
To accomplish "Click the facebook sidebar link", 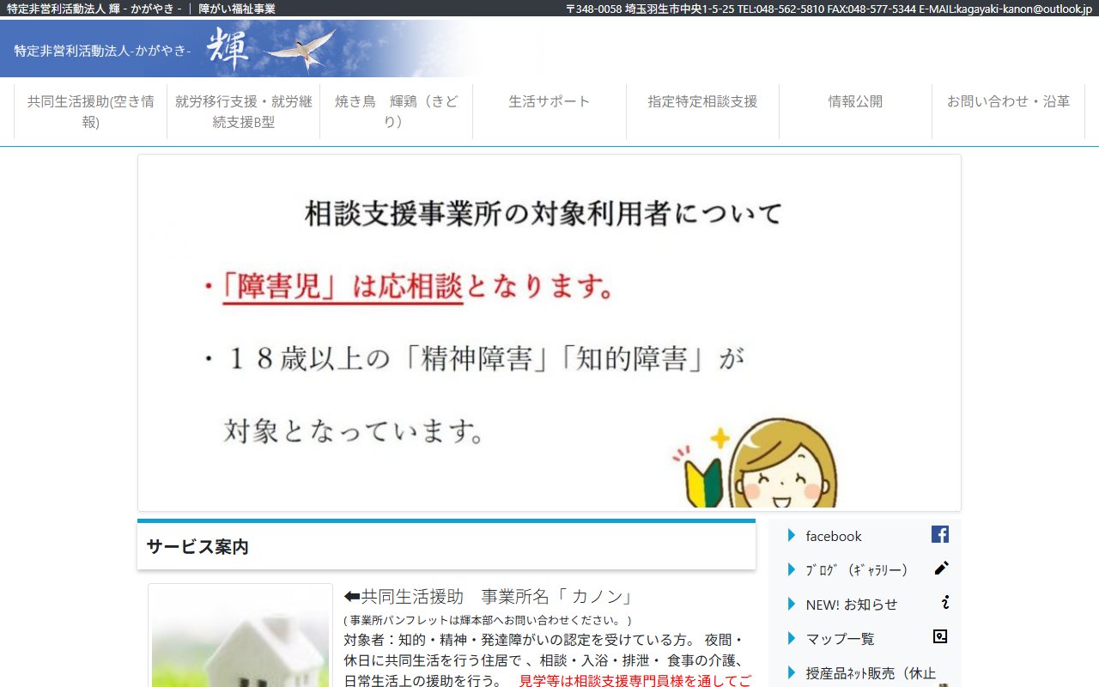I will [x=834, y=536].
